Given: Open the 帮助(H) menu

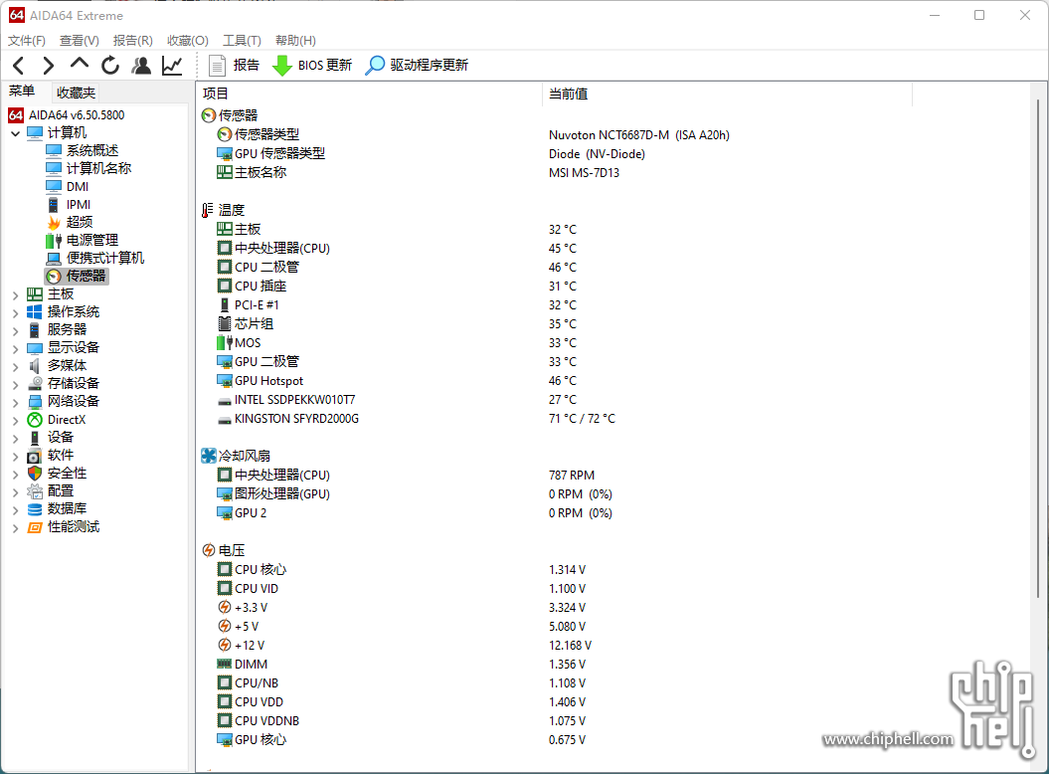Looking at the screenshot, I should 295,41.
